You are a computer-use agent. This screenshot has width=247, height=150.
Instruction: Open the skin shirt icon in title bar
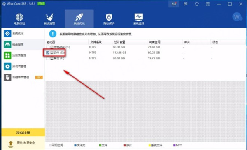[x=197, y=4]
